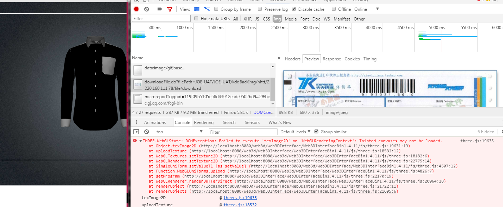This screenshot has height=207, width=503.
Task: Open the Cookies tab
Action: [352, 59]
